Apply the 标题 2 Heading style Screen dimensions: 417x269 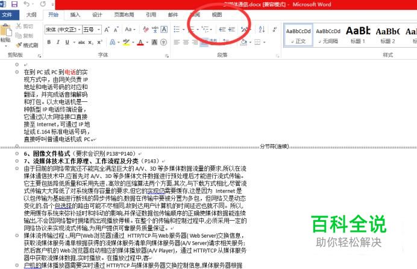click(x=387, y=35)
